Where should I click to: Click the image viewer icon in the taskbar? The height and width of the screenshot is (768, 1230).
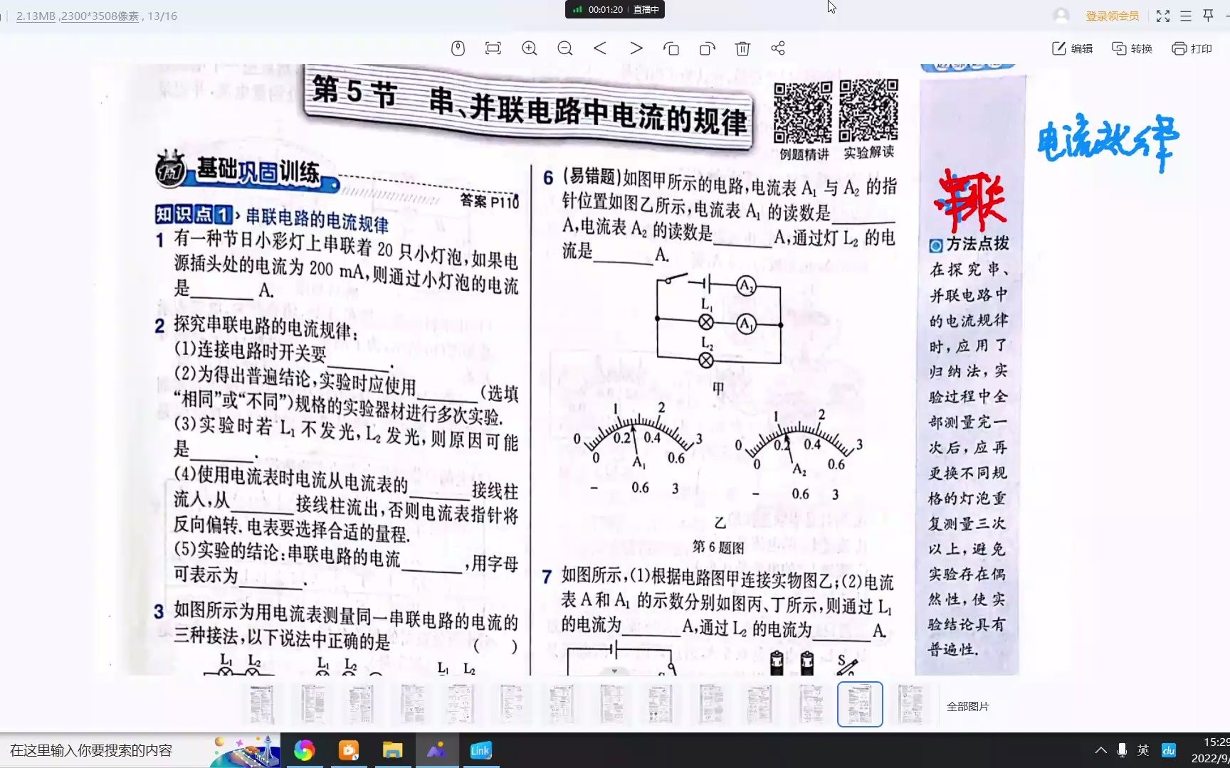[436, 750]
